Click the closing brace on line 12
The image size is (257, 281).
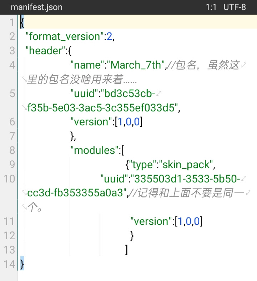(132, 236)
